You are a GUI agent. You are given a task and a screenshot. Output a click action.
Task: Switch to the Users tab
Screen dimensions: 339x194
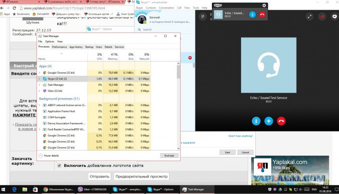click(99, 47)
